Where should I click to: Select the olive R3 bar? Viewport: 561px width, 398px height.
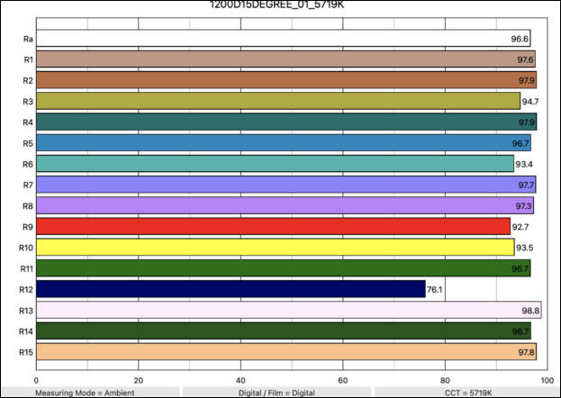[x=270, y=101]
